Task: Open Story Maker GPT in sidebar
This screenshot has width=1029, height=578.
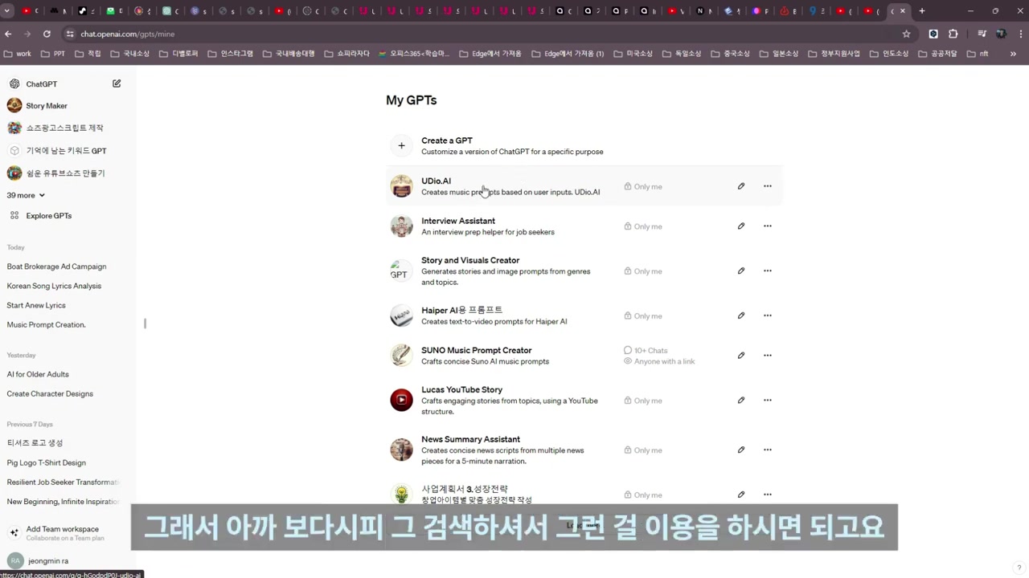Action: pyautogui.click(x=47, y=106)
